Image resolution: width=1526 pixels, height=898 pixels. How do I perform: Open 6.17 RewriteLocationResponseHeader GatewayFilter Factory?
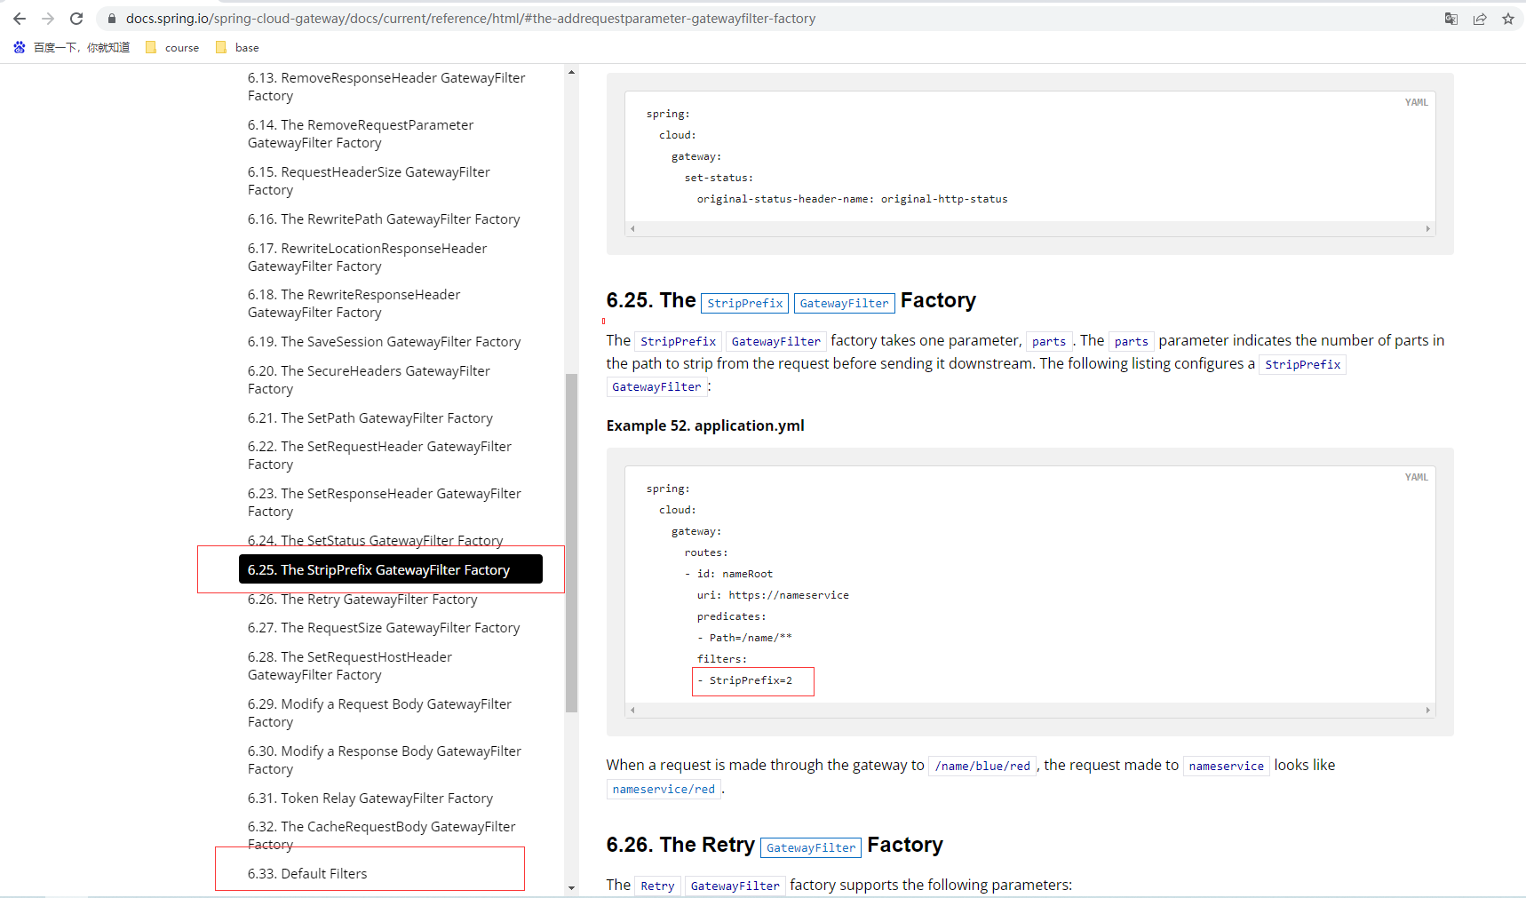click(x=367, y=258)
